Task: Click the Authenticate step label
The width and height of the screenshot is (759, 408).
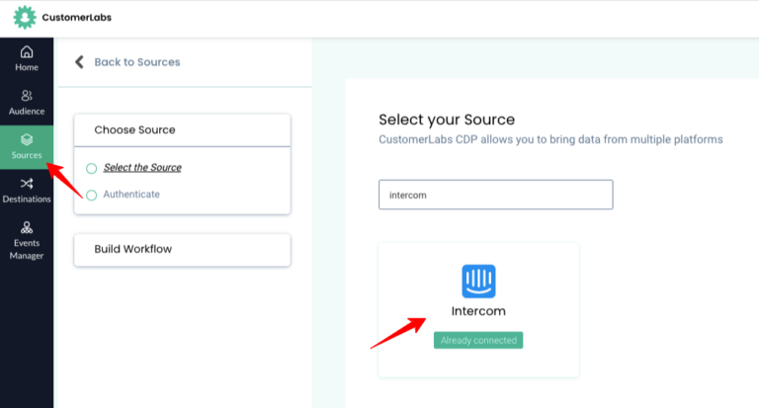Action: [131, 194]
